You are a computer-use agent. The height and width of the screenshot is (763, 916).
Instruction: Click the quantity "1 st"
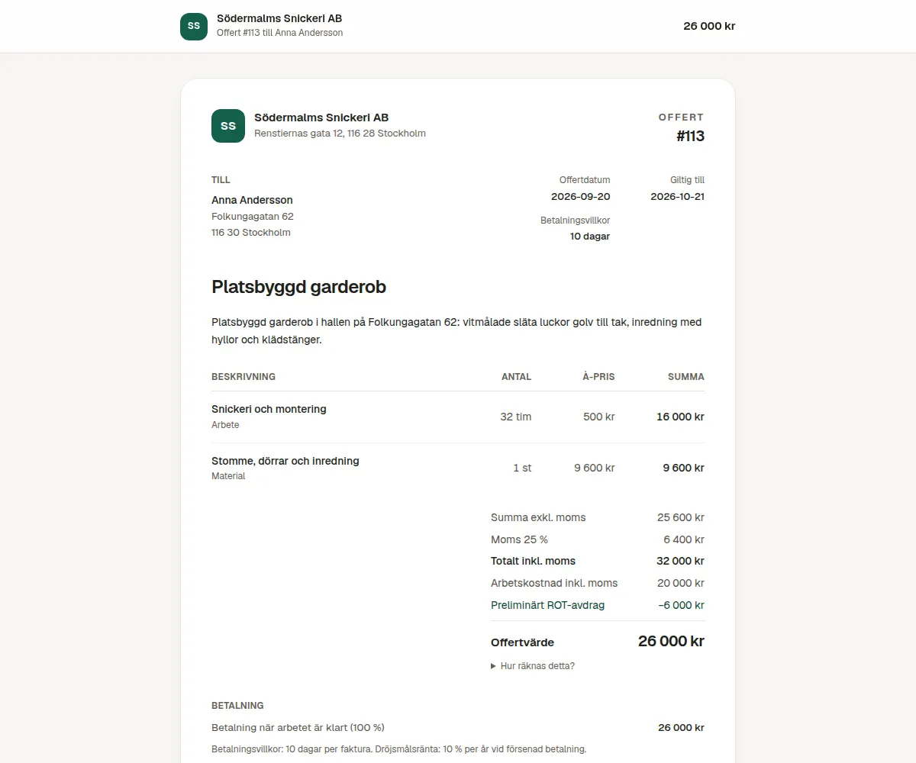coord(522,468)
